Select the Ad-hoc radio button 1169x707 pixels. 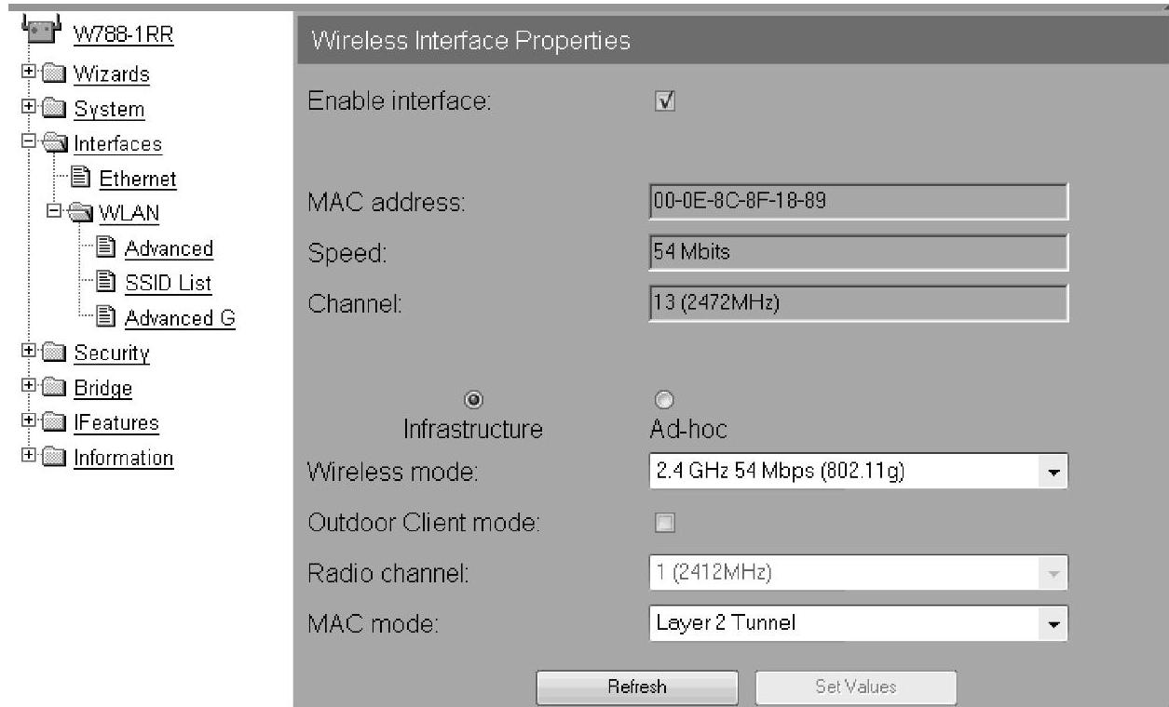[664, 399]
